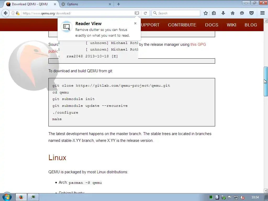Click the './configure' line in code block
The image size is (268, 201).
click(x=65, y=113)
